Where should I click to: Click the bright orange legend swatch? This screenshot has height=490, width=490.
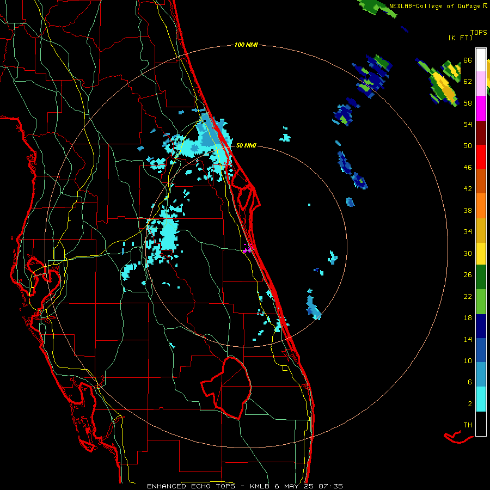(x=481, y=206)
